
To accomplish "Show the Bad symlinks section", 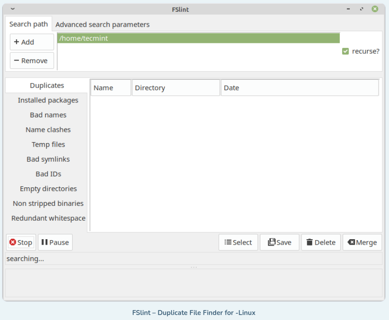I will [48, 159].
